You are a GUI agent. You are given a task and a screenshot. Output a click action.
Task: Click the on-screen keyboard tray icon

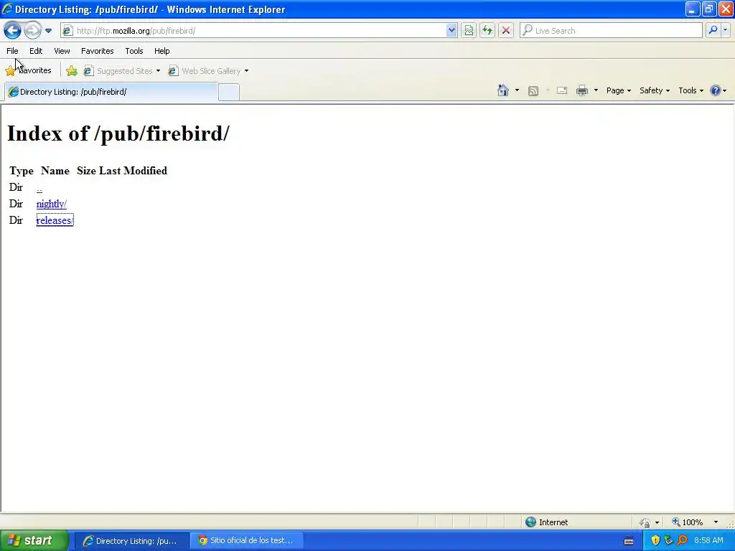click(x=629, y=541)
